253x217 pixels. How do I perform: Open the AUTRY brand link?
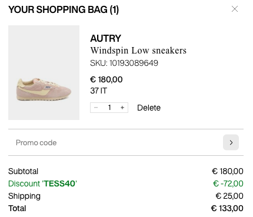105,38
